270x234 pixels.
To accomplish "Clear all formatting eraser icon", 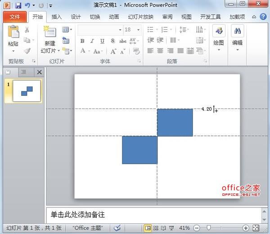I will 136,51.
